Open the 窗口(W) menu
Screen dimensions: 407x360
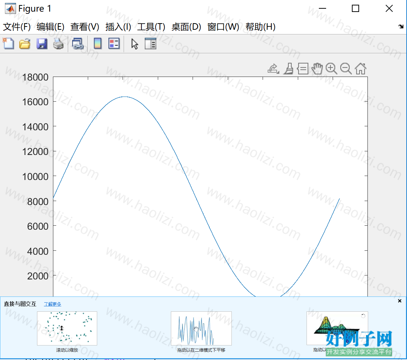223,27
